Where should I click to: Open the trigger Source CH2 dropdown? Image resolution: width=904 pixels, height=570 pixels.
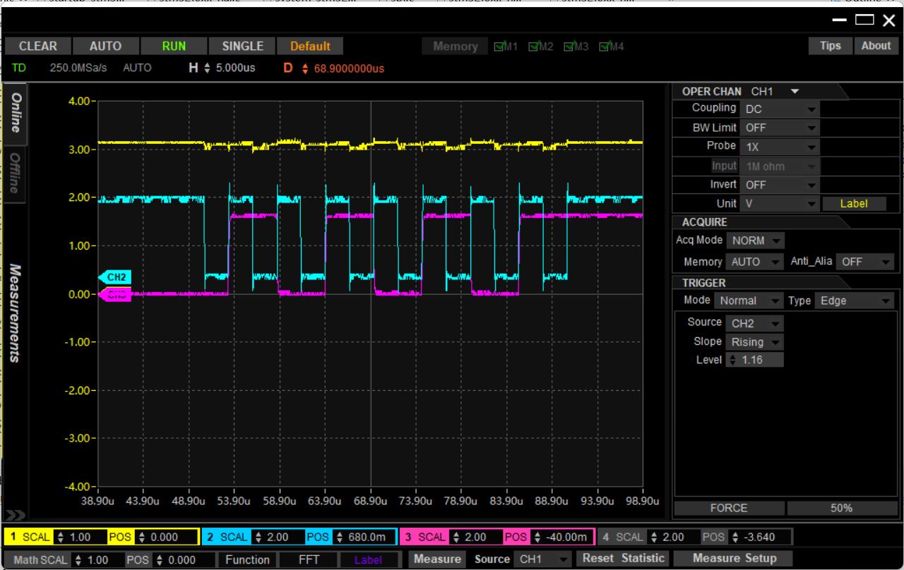[756, 324]
